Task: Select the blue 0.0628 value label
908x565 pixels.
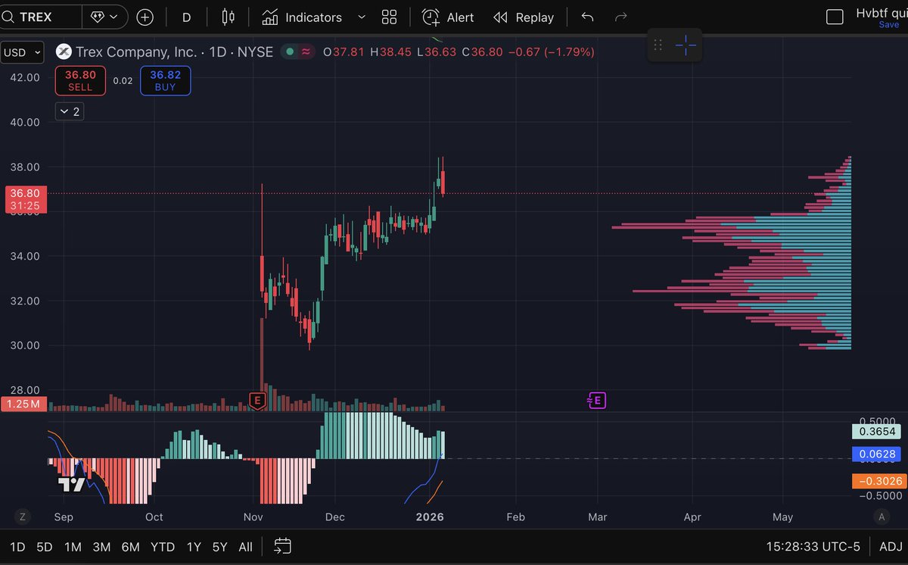Action: point(878,454)
